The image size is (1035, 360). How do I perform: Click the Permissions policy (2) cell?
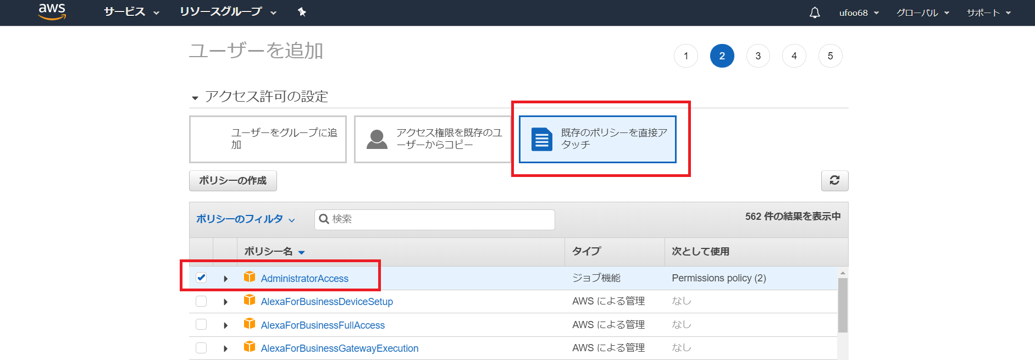[718, 278]
